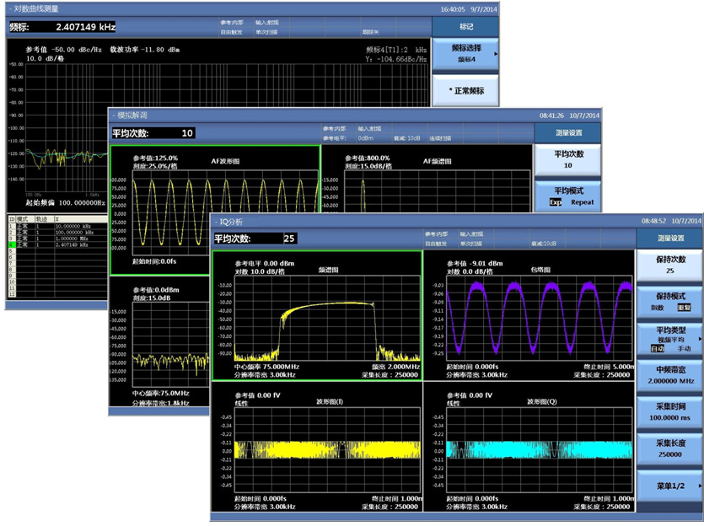The width and height of the screenshot is (704, 526).
Task: Select the 波形图(I) pane
Action: (317, 447)
